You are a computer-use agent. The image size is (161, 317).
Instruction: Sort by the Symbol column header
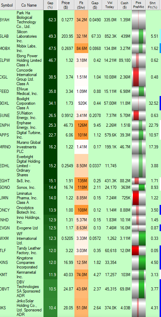pyautogui.click(x=7, y=5)
